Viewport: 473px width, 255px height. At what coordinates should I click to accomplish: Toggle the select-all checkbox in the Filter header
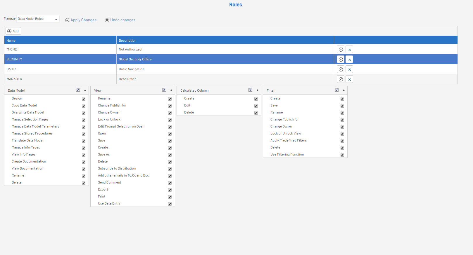point(336,90)
